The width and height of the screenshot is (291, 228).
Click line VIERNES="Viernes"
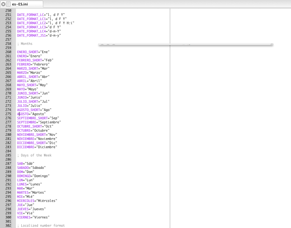point(33,217)
